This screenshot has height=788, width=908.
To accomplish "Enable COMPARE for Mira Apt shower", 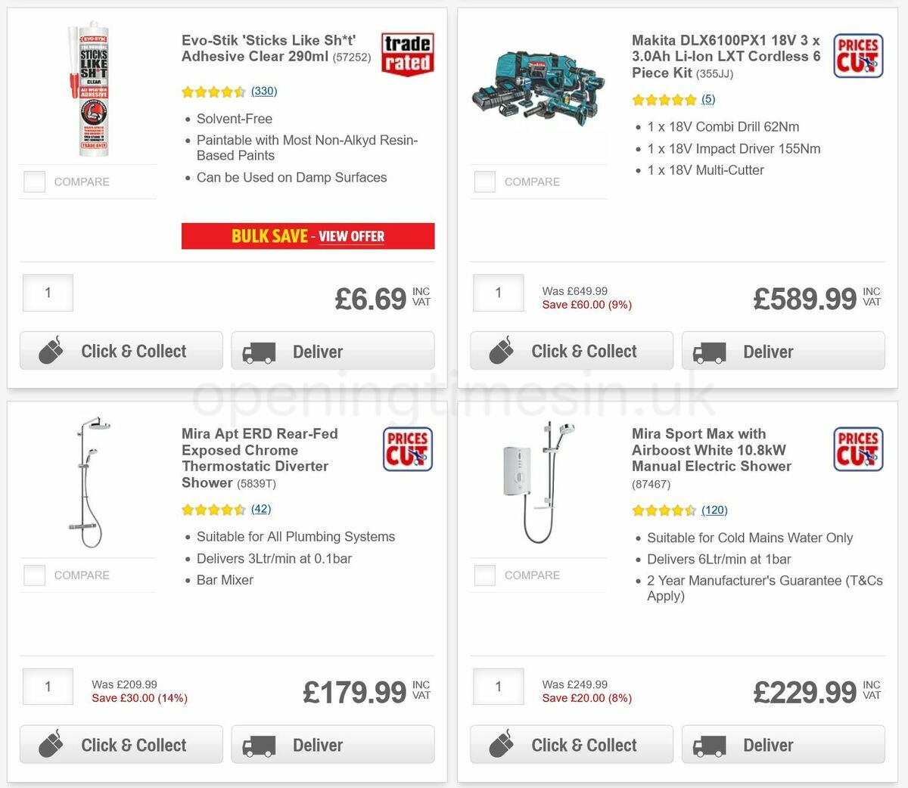I will pyautogui.click(x=34, y=575).
